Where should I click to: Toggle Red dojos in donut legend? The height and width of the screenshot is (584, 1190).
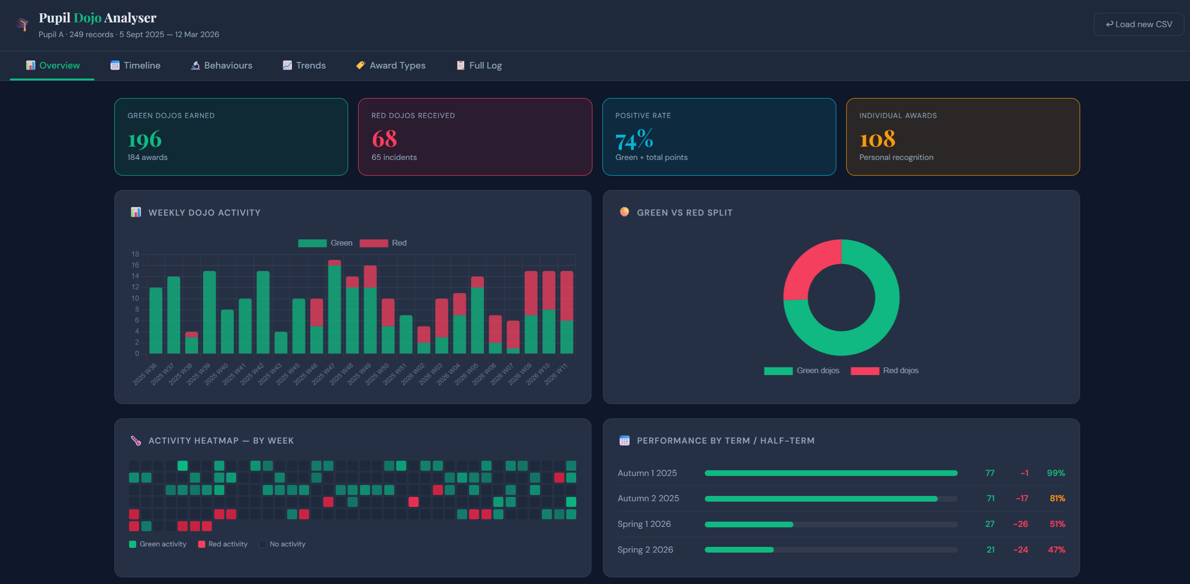click(x=884, y=371)
